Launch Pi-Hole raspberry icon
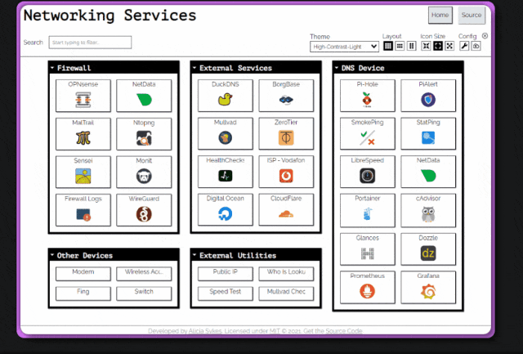Viewport: 523px width, 354px height. (x=367, y=100)
